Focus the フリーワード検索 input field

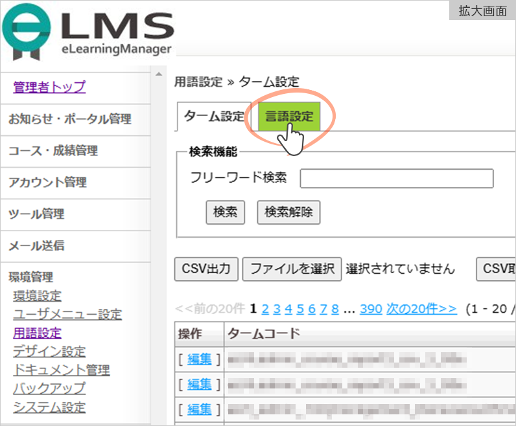coord(397,179)
